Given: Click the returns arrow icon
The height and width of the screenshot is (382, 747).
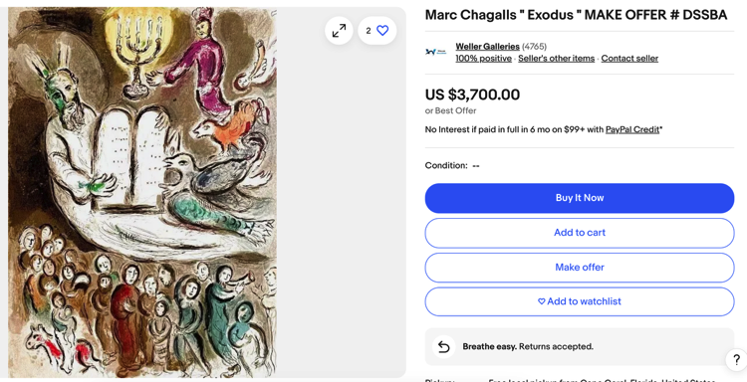Looking at the screenshot, I should [443, 347].
